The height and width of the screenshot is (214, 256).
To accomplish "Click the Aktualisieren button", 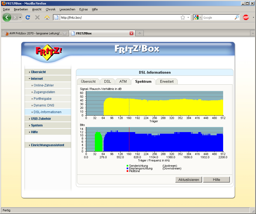I will click(189, 180).
